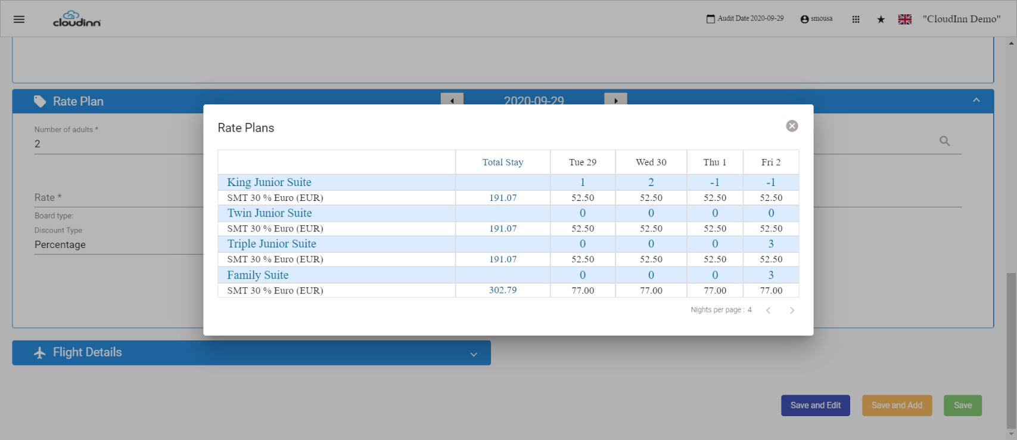
Task: Select the King Junior Suite row
Action: click(x=508, y=182)
